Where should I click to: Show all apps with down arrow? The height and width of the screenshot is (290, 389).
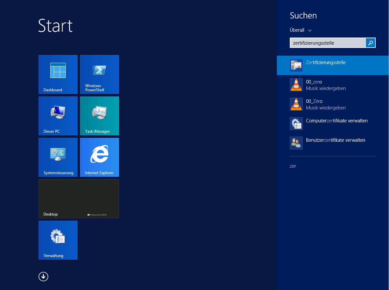(43, 276)
